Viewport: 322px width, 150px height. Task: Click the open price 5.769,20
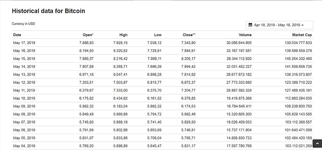point(86,146)
